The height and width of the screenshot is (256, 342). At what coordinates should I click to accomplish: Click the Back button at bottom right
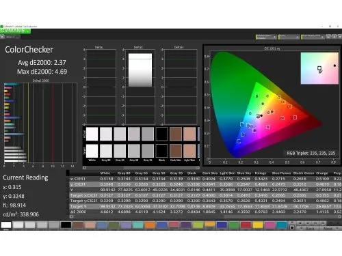308,228
